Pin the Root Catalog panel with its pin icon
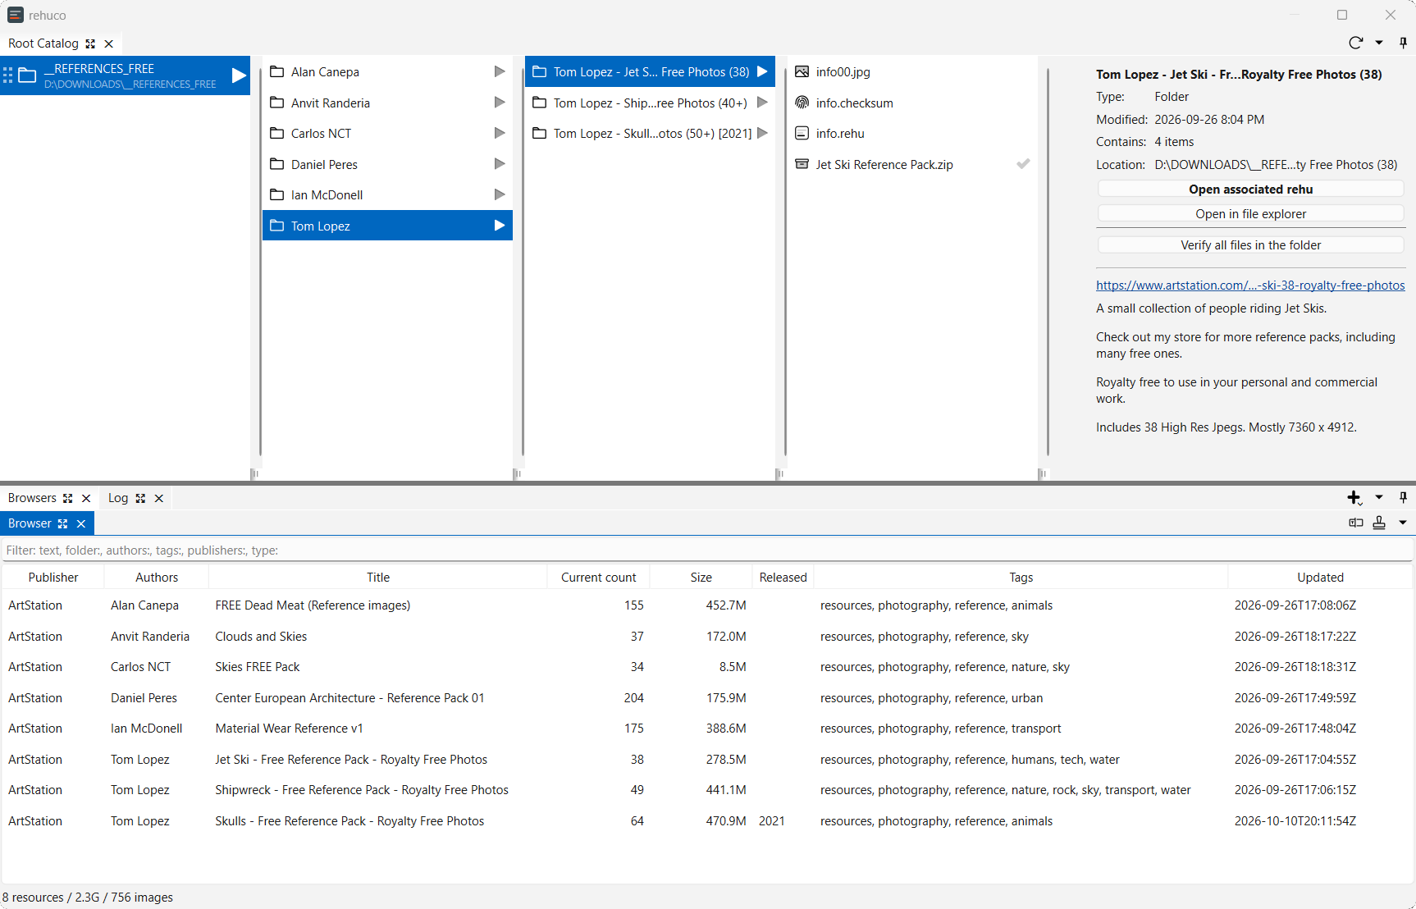This screenshot has height=909, width=1416. 1403,43
